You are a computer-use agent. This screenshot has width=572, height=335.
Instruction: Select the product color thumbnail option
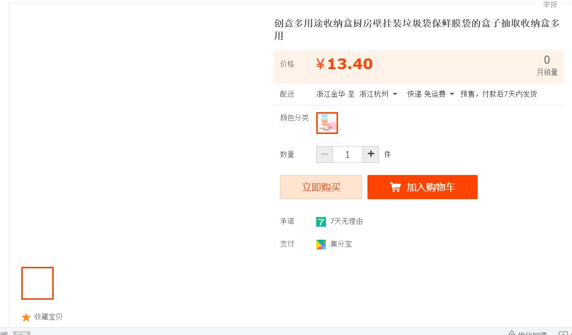[x=327, y=123]
